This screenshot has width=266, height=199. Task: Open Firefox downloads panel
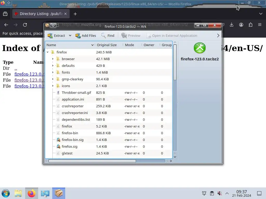[x=231, y=25]
